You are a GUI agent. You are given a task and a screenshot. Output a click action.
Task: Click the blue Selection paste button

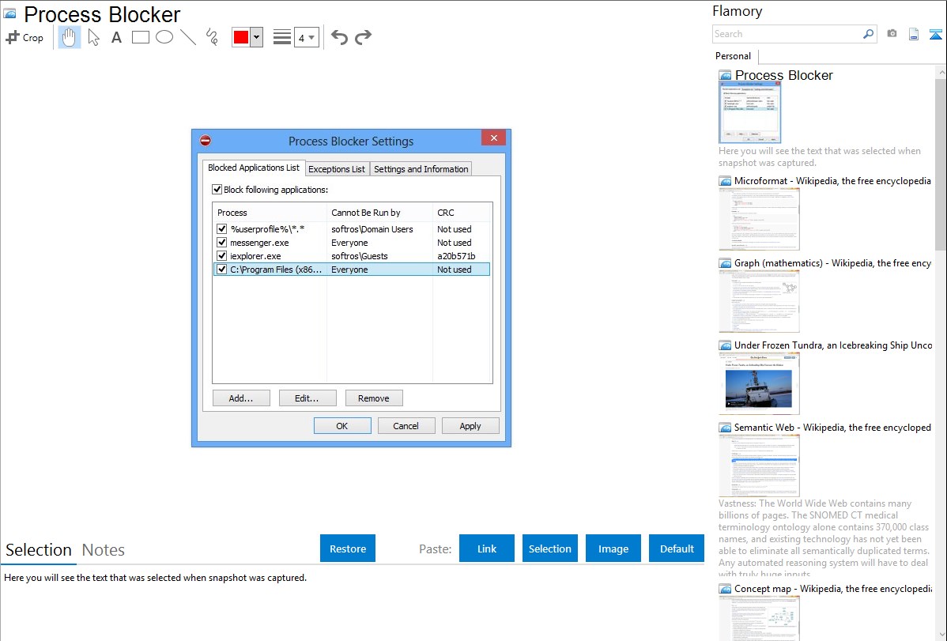(550, 549)
